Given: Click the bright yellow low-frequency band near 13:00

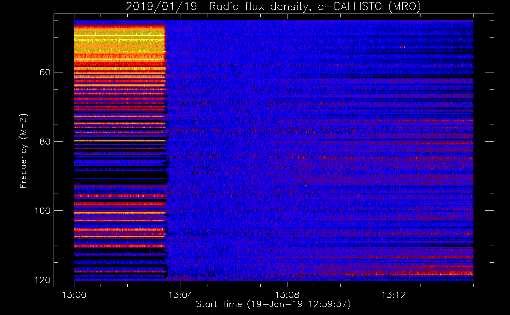Looking at the screenshot, I should [x=120, y=44].
